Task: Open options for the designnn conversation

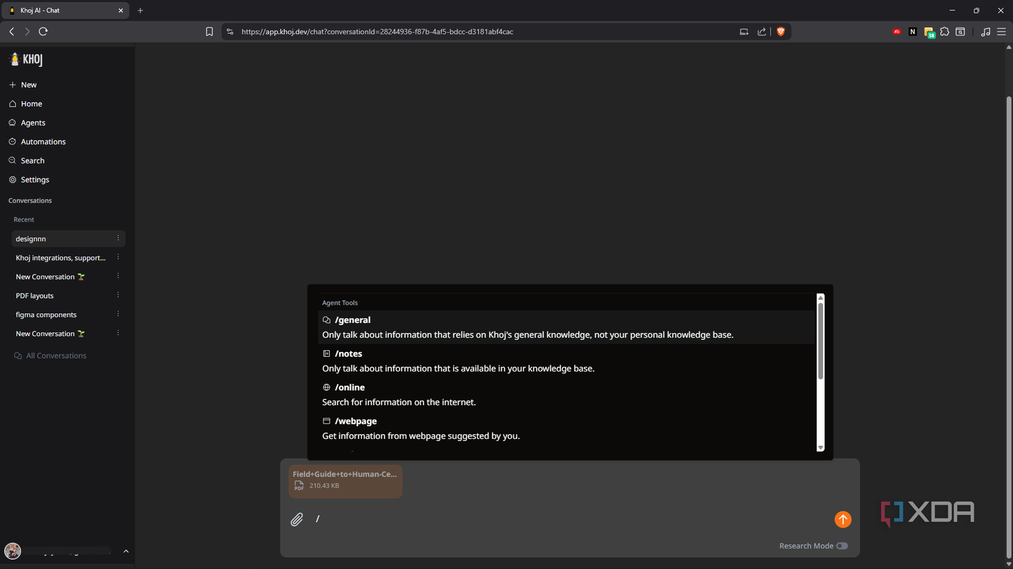Action: 118,238
